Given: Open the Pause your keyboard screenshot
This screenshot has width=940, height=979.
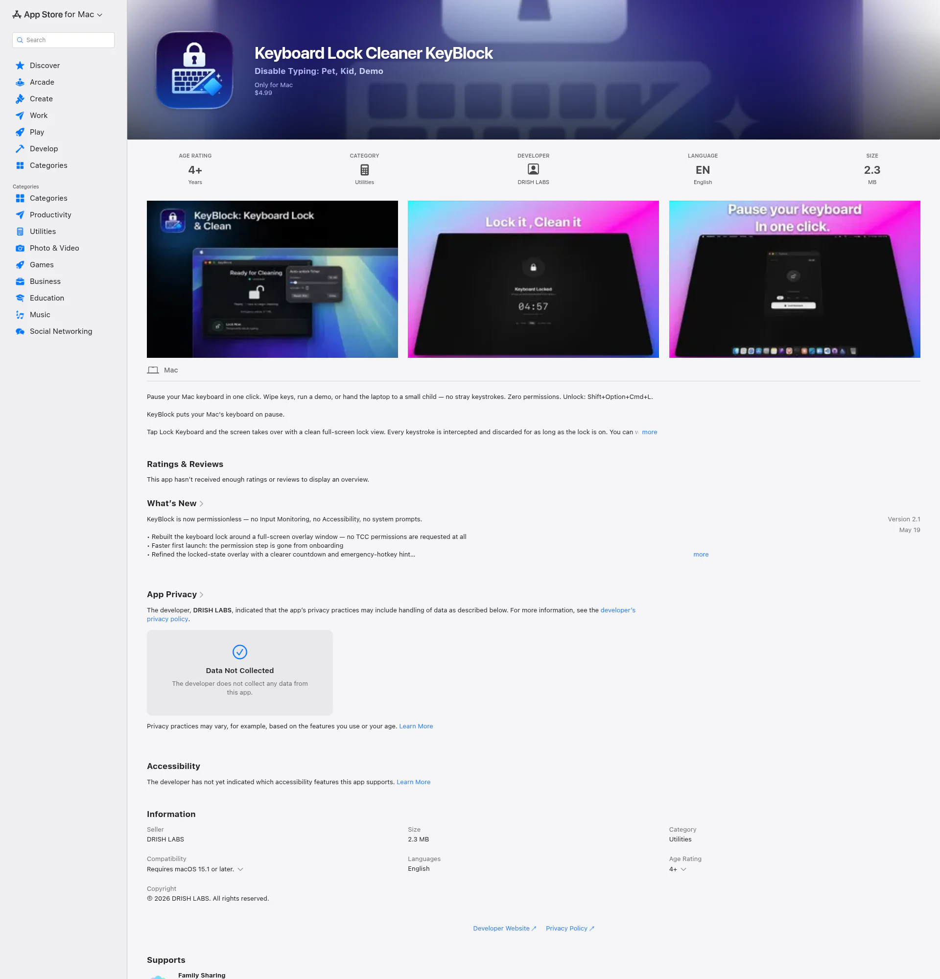Looking at the screenshot, I should coord(794,279).
